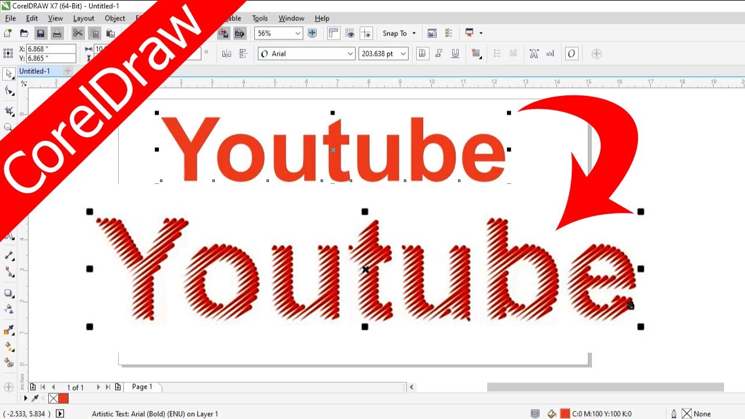Click the Edit Text ab| icon
745x419 pixels.
(550, 54)
